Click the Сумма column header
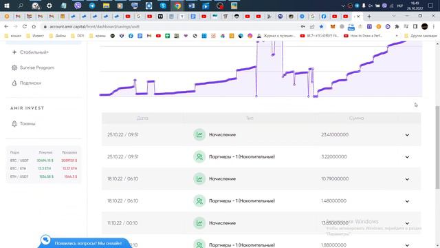This screenshot has width=440, height=248. [356, 118]
